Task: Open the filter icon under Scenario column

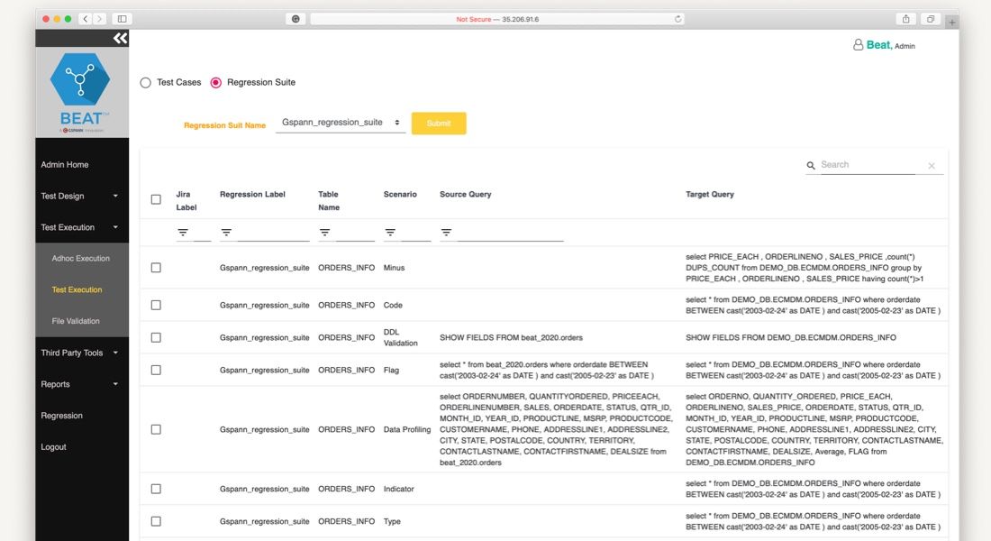Action: pos(391,233)
